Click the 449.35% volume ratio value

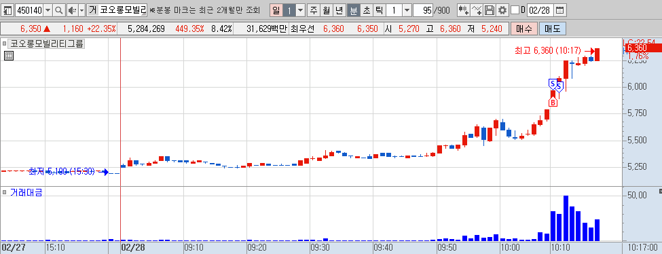(190, 29)
